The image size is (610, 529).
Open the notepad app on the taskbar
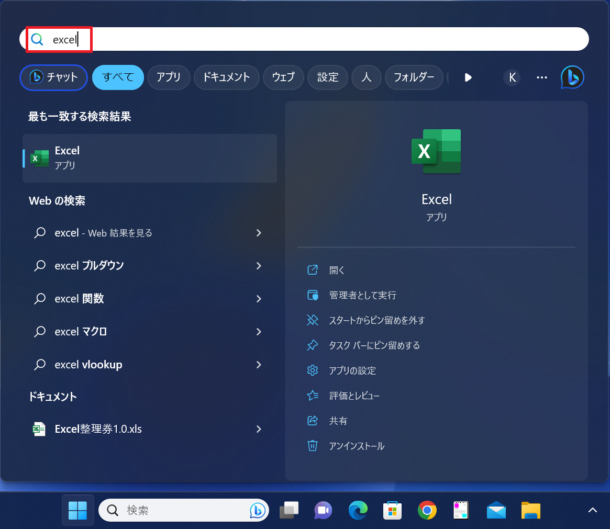click(x=461, y=510)
